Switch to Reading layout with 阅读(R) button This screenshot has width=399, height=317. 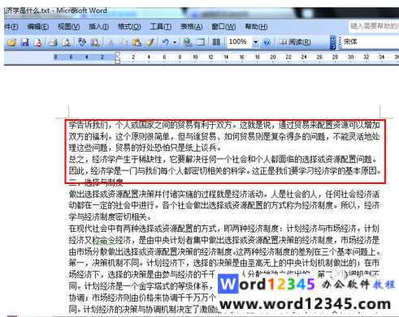point(295,42)
